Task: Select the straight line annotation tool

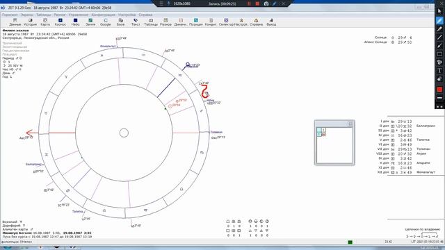Action: [x=439, y=37]
